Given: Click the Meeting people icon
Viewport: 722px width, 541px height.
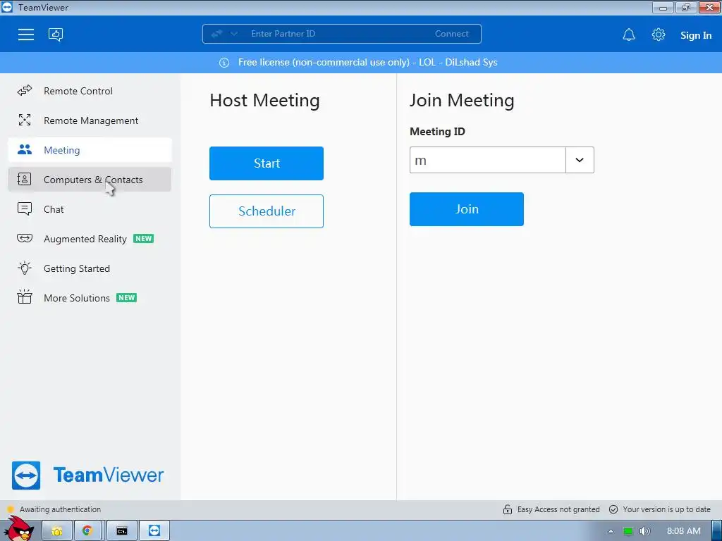Looking at the screenshot, I should coord(25,149).
